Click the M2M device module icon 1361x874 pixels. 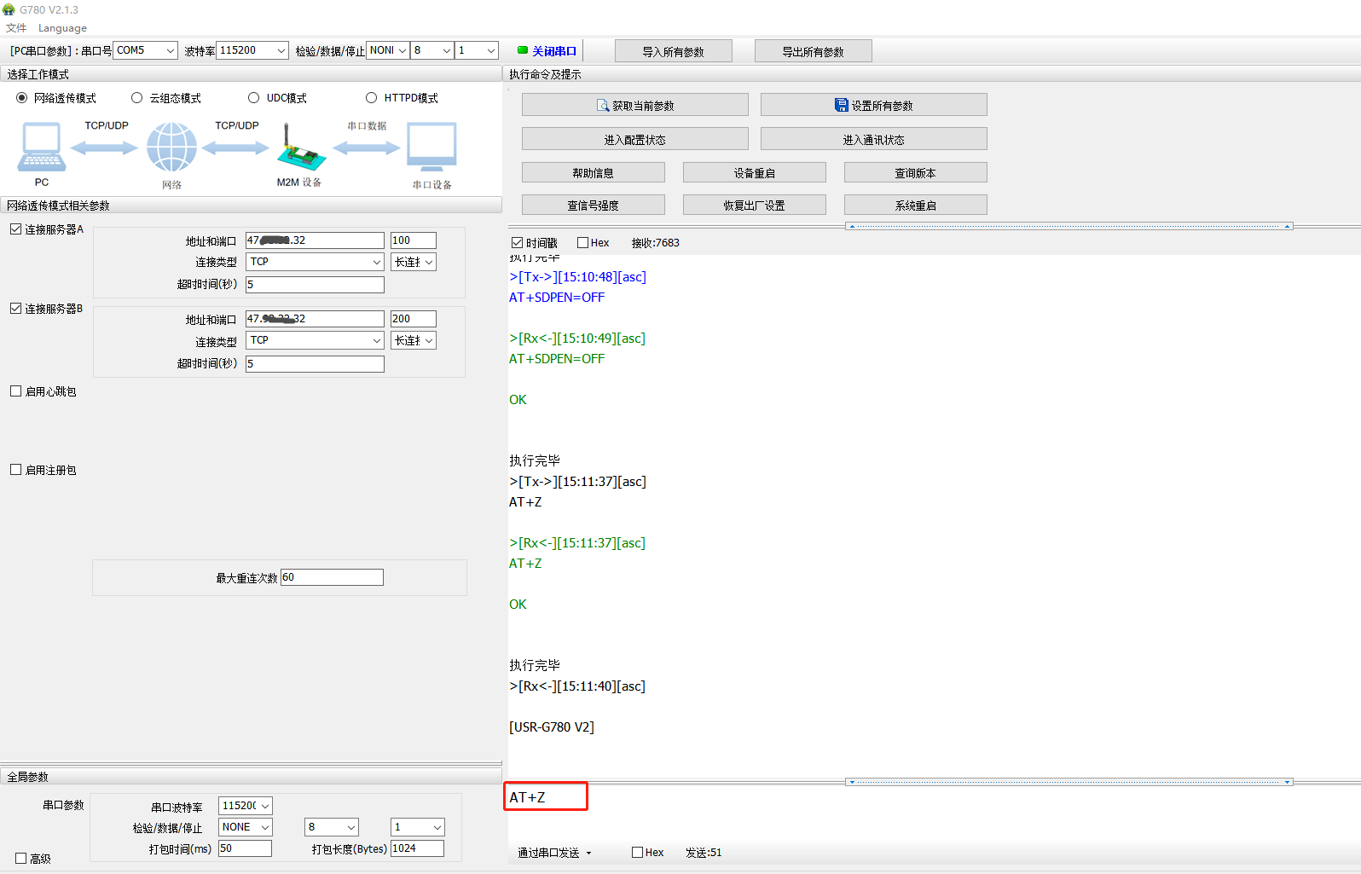click(300, 149)
